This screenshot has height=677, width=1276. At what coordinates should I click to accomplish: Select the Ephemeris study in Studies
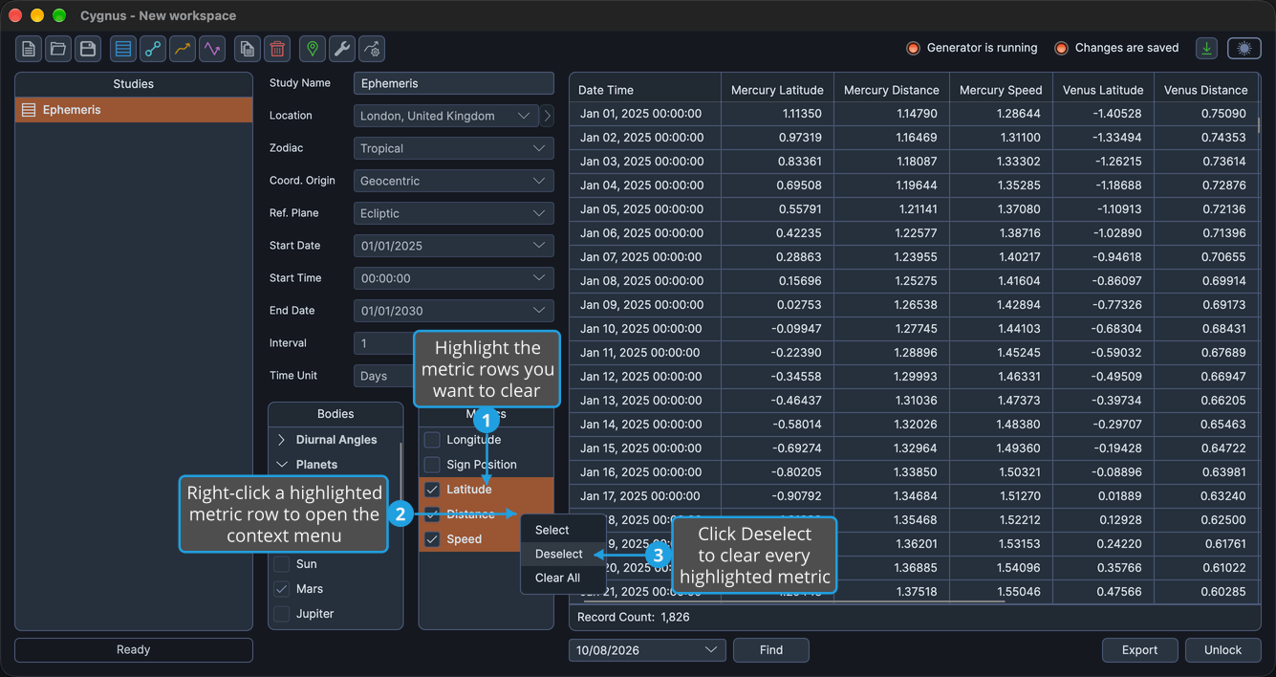click(x=134, y=110)
